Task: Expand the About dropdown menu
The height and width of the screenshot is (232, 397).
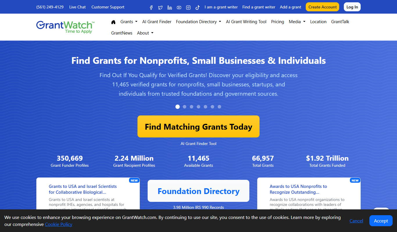Action: 145,33
